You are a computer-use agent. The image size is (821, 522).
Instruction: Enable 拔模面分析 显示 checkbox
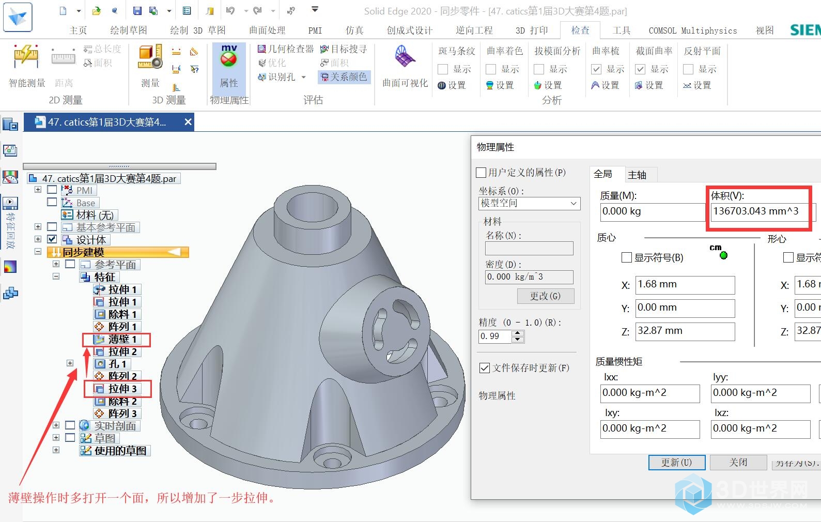[539, 69]
